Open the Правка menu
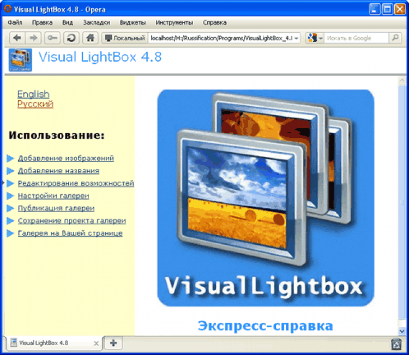The height and width of the screenshot is (355, 409). [x=42, y=22]
